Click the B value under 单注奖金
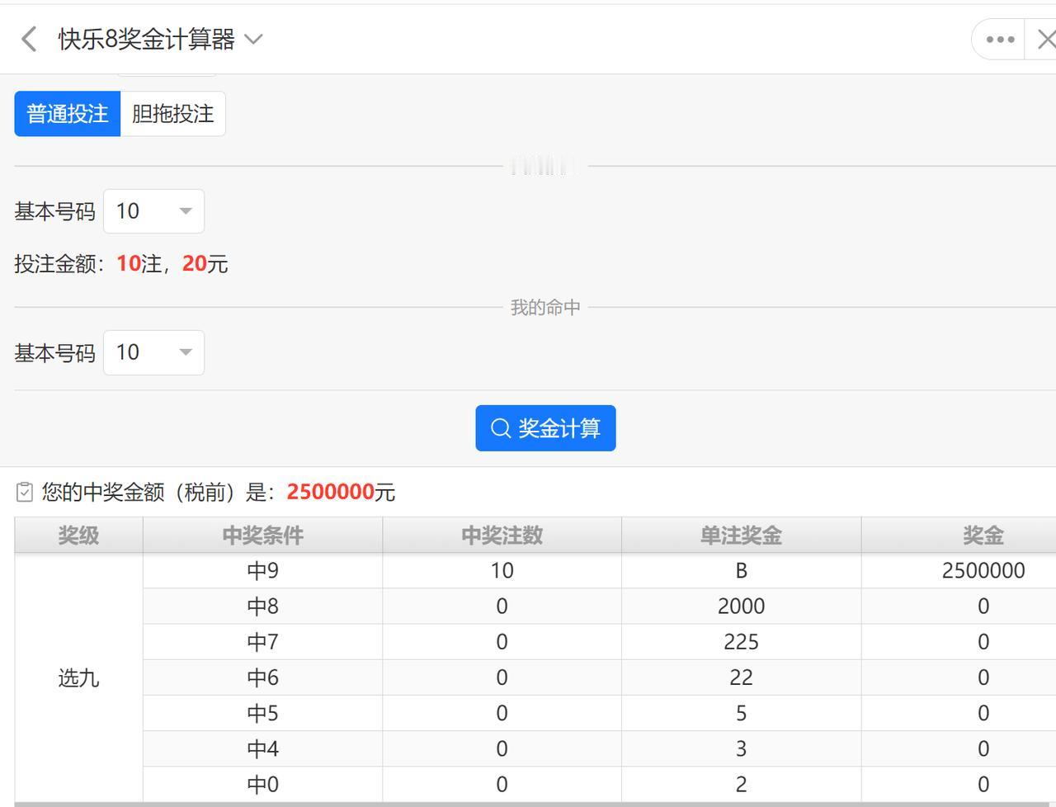Image resolution: width=1056 pixels, height=807 pixels. pyautogui.click(x=740, y=570)
